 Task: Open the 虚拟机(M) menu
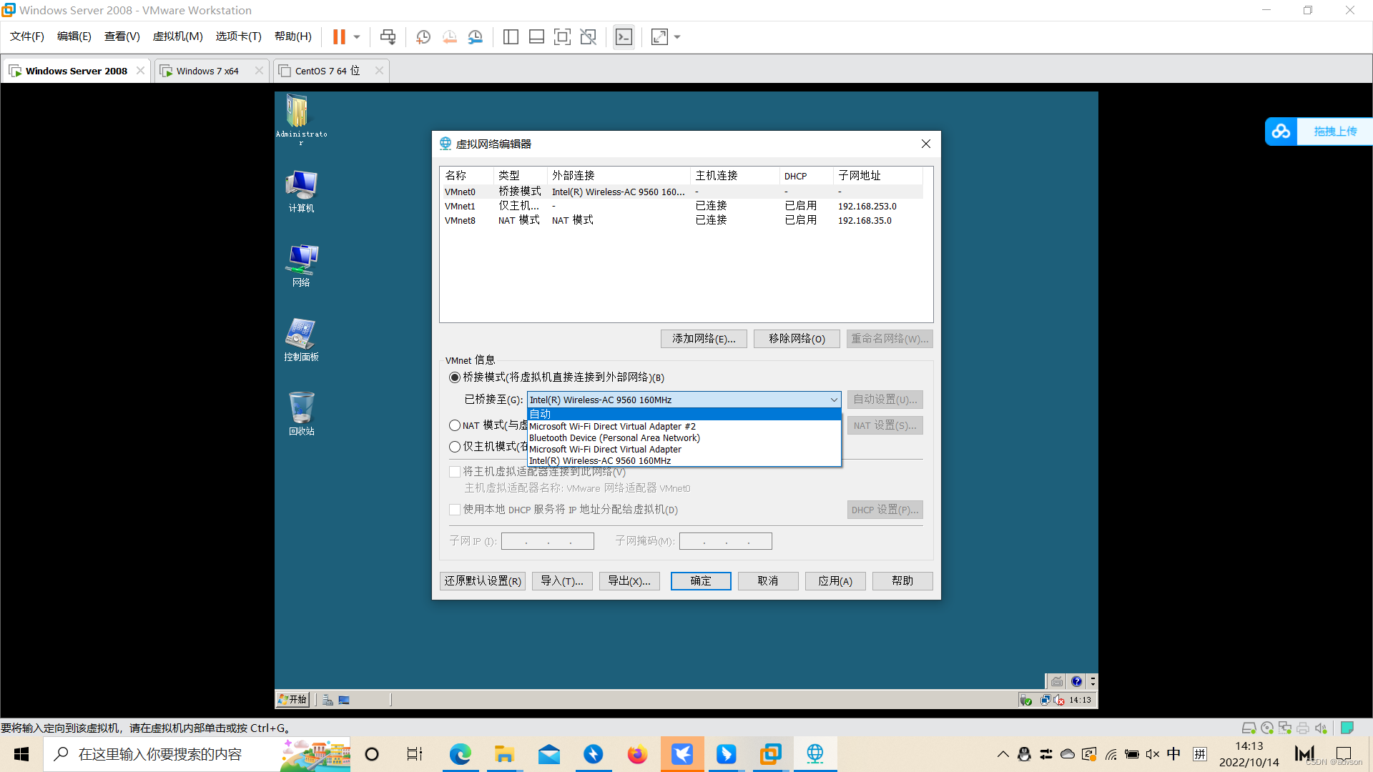click(x=177, y=36)
